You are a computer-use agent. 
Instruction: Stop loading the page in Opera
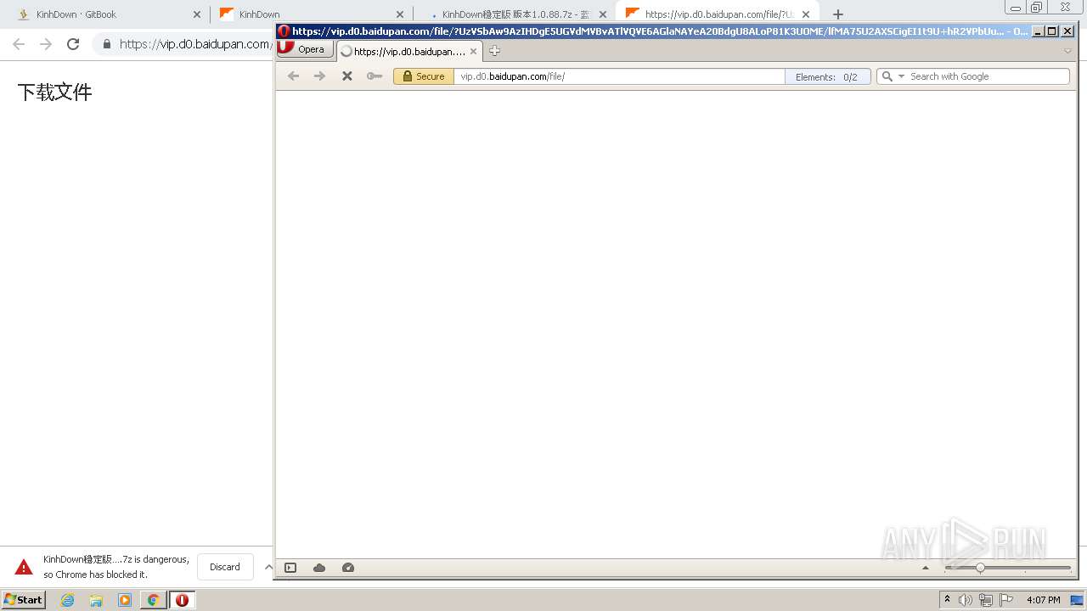click(x=346, y=76)
